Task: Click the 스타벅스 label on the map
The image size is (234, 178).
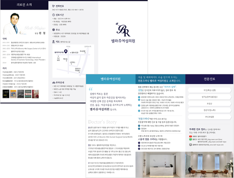Action: pos(72,62)
